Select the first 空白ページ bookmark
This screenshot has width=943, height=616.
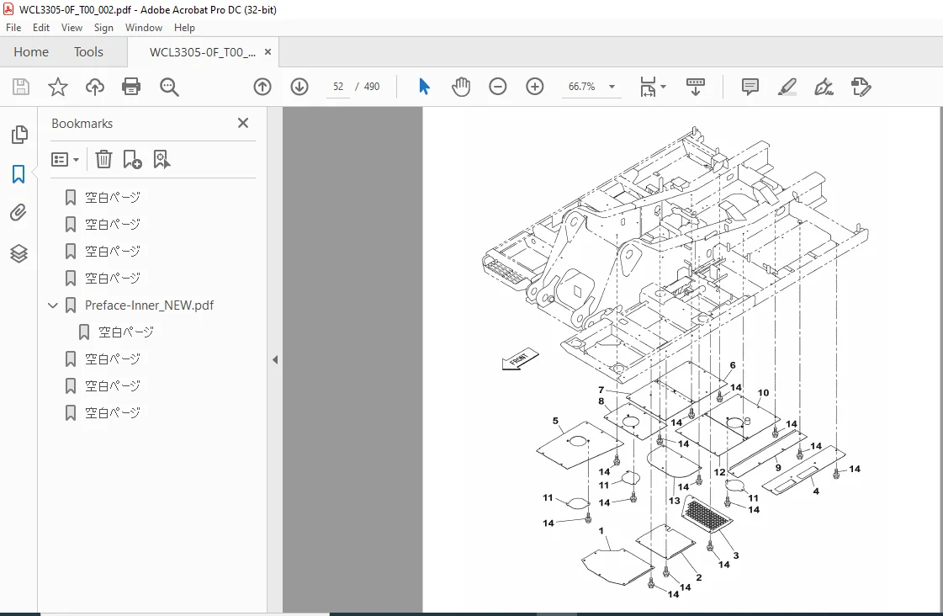(113, 197)
